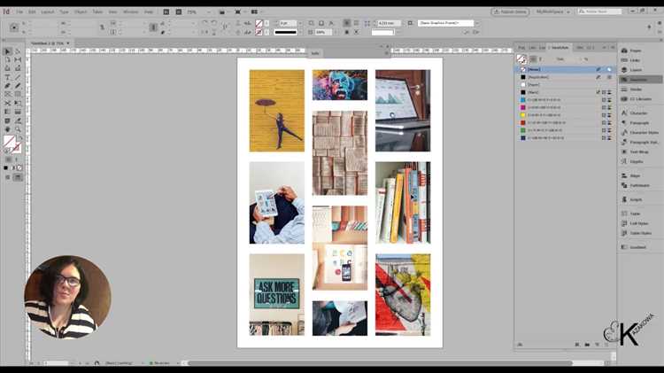664x373 pixels.
Task: Open the Layout menu
Action: pyautogui.click(x=48, y=12)
